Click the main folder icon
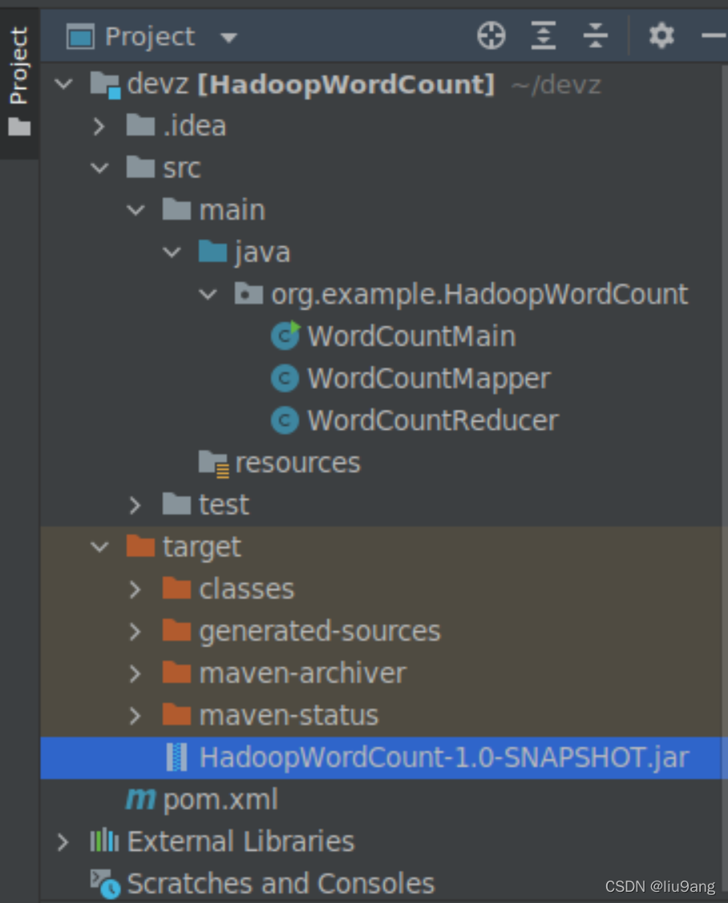 [177, 209]
